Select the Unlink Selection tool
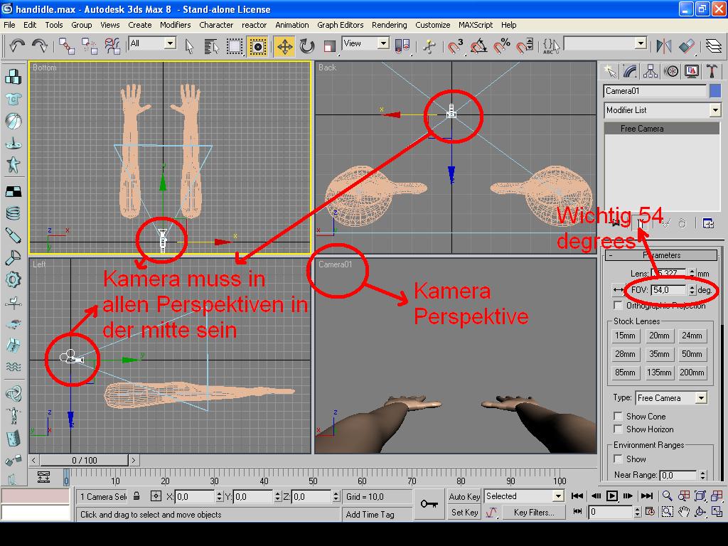The image size is (728, 546). click(x=89, y=46)
